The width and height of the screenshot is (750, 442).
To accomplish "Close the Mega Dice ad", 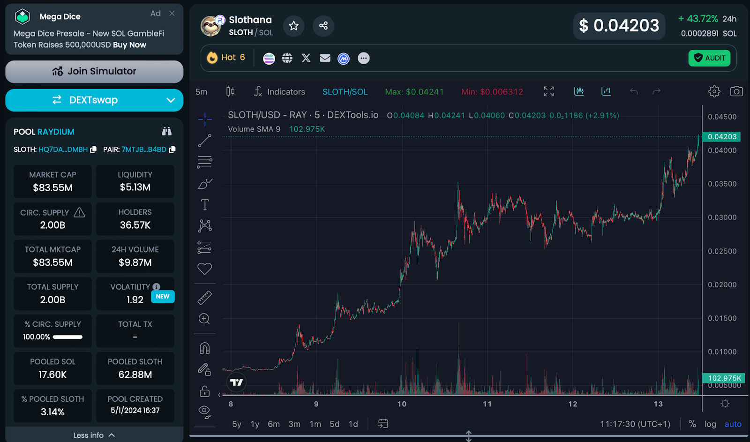I will (x=172, y=14).
